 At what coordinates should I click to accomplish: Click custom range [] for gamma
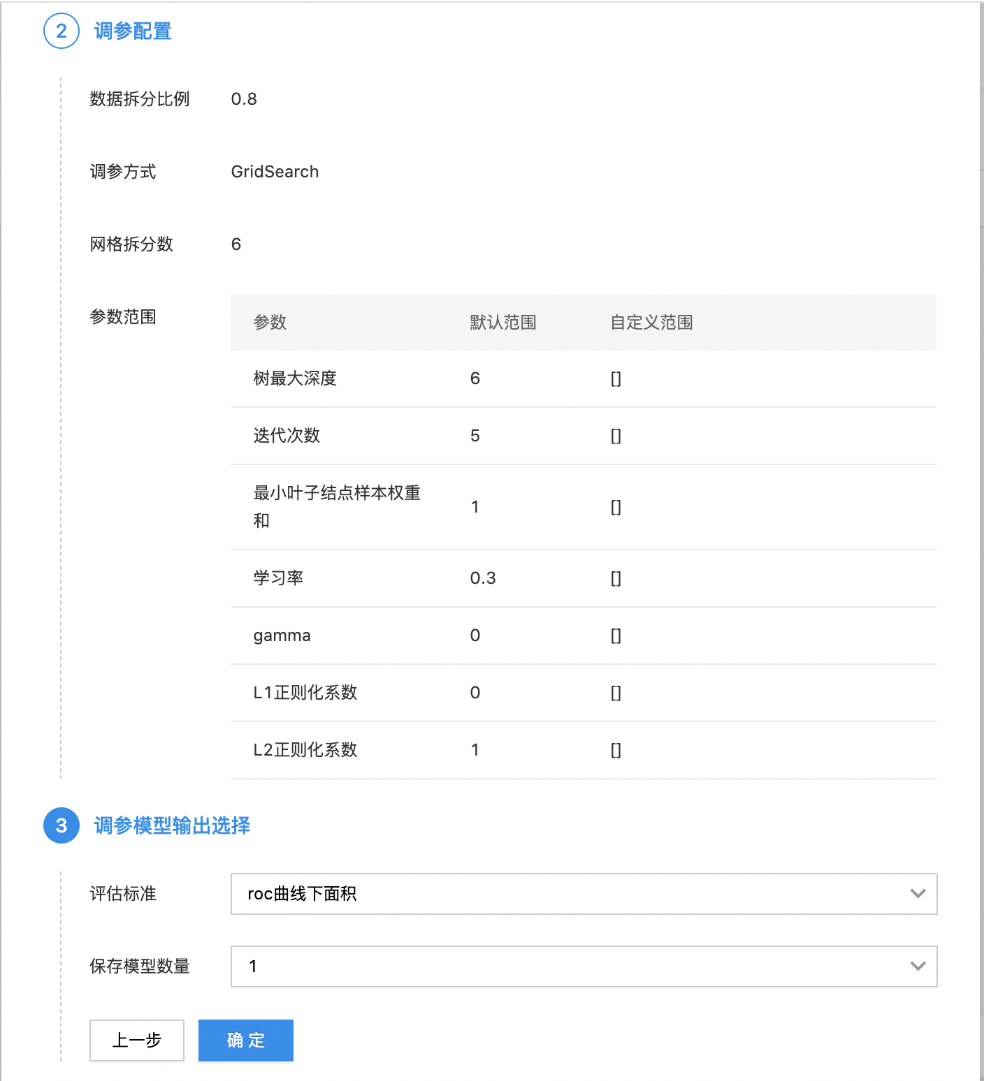coord(616,635)
